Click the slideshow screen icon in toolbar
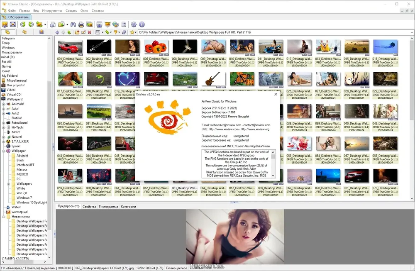Screen dimensions: 415x271 [x=107, y=24]
